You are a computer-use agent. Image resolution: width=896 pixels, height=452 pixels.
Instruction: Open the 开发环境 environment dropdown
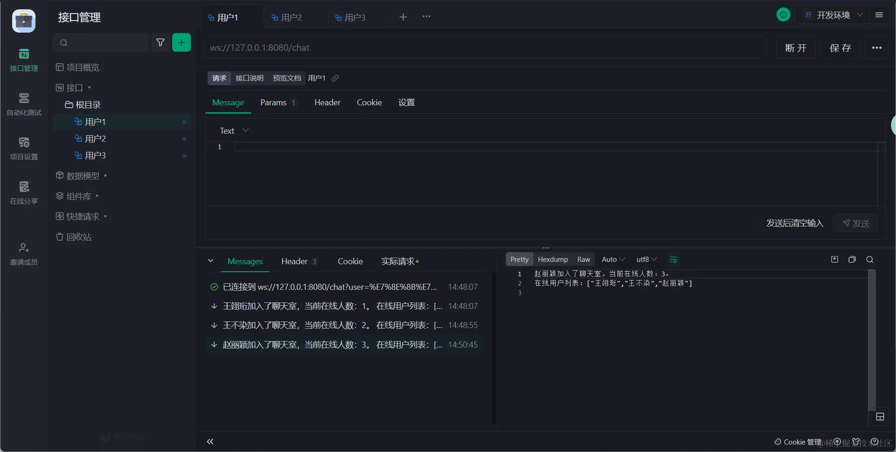point(833,15)
